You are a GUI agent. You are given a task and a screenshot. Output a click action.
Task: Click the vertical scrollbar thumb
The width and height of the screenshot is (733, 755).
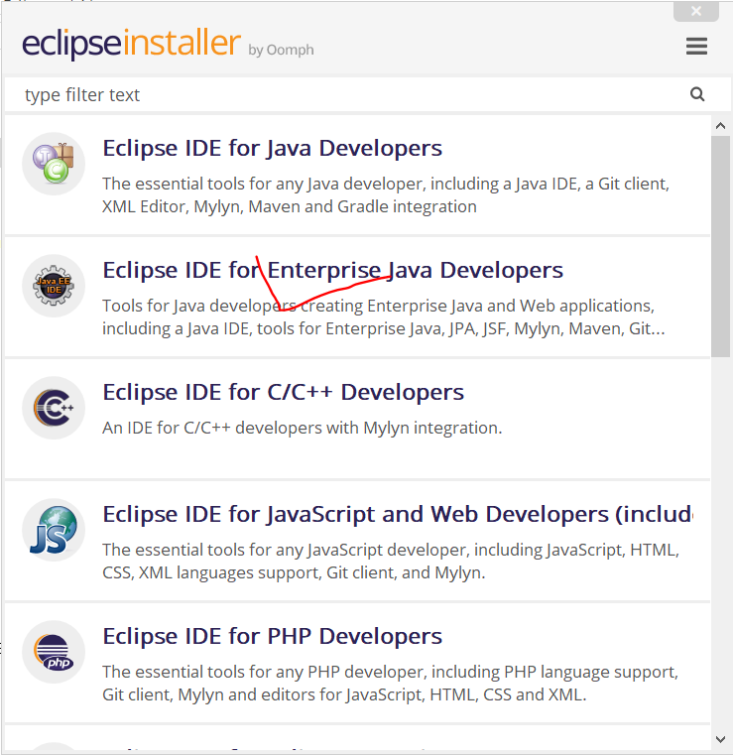720,246
